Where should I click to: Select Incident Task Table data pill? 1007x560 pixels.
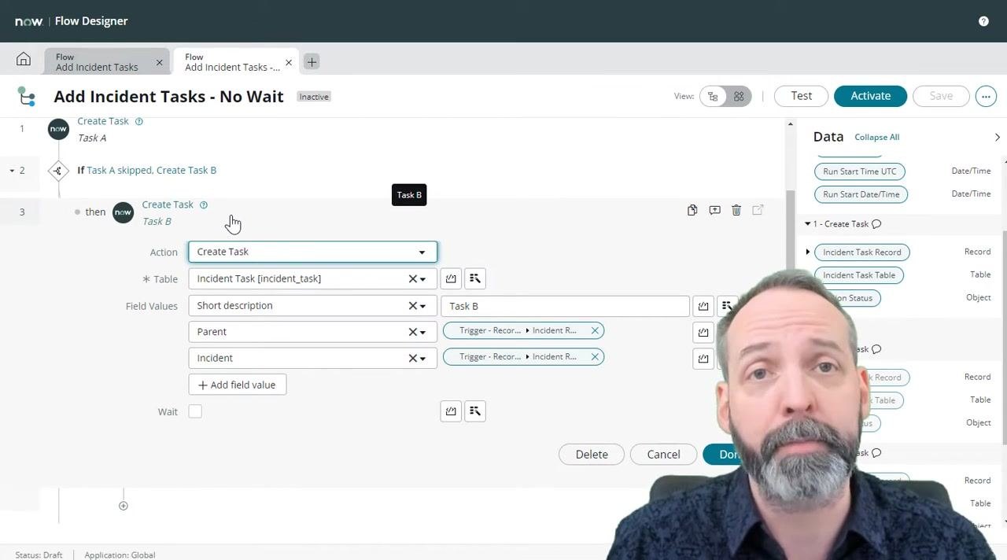tap(859, 275)
